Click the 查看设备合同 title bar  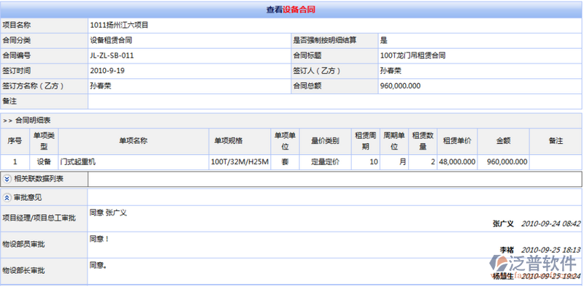[x=291, y=9]
